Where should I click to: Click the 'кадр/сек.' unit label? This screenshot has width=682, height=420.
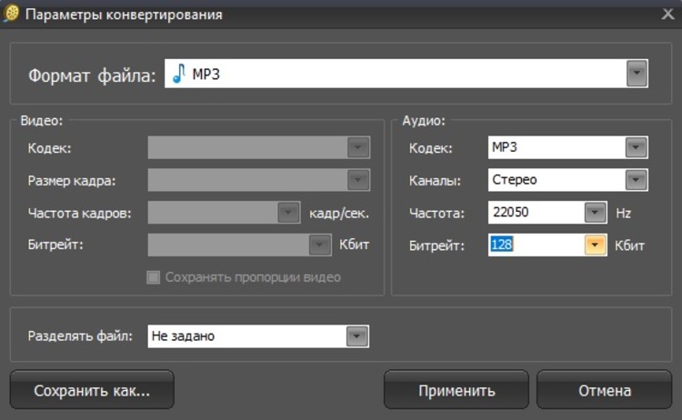(339, 213)
